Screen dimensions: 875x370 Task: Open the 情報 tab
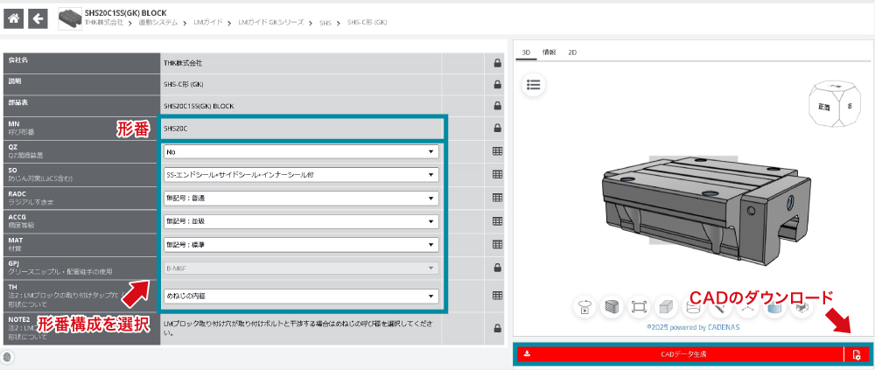pyautogui.click(x=549, y=52)
